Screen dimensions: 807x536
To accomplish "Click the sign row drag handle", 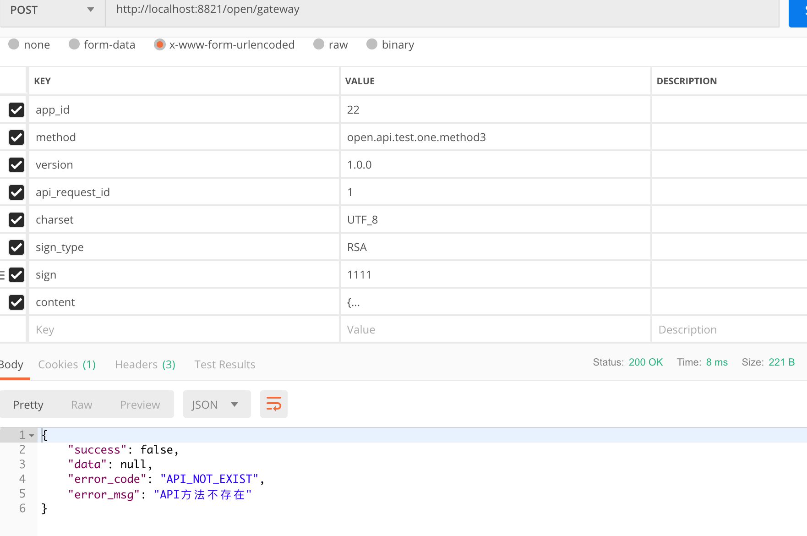I will tap(2, 275).
